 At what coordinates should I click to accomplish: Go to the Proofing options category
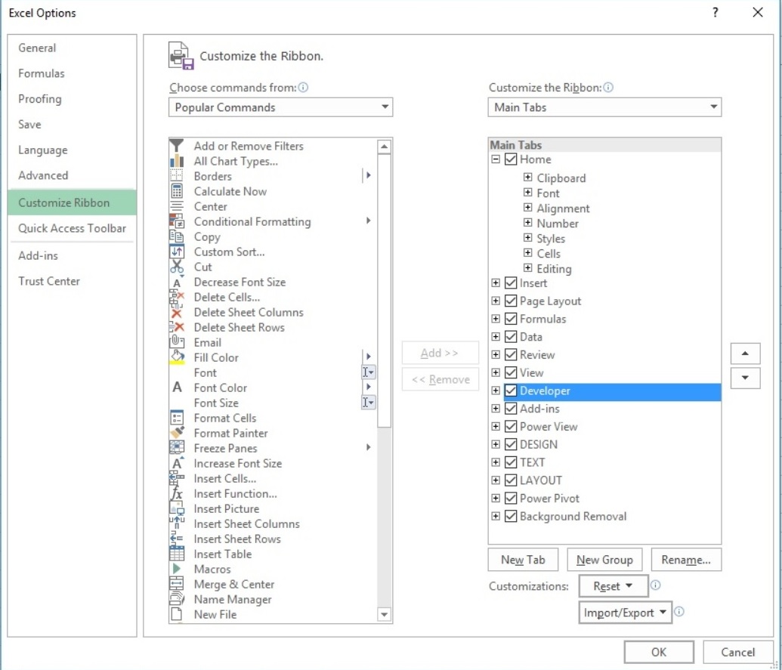click(x=72, y=99)
